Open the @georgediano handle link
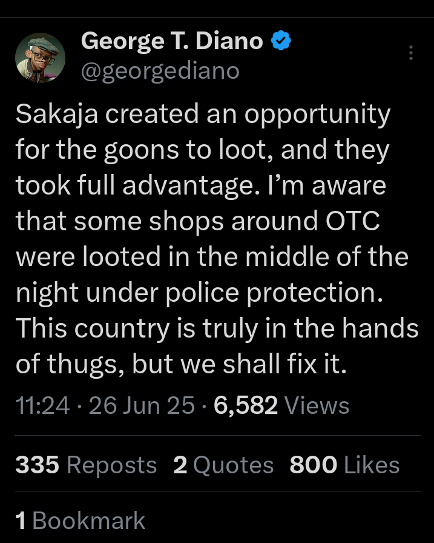This screenshot has height=543, width=434. 160,71
